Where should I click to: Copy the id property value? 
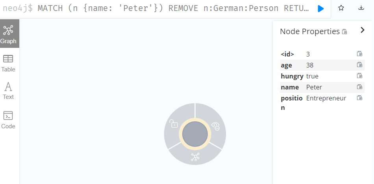coord(359,54)
